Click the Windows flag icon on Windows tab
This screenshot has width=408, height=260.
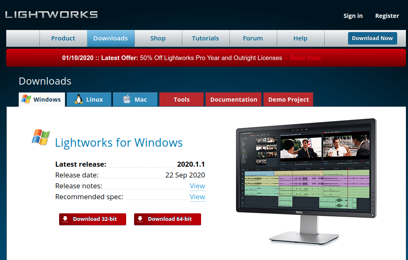click(26, 99)
